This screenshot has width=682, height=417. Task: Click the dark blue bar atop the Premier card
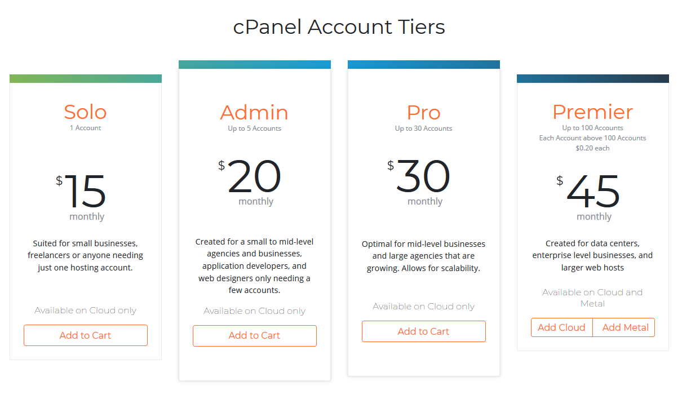tap(593, 78)
